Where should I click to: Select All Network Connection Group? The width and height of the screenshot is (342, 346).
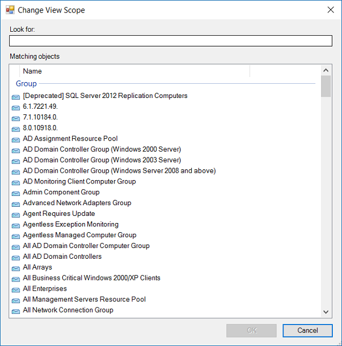click(68, 310)
